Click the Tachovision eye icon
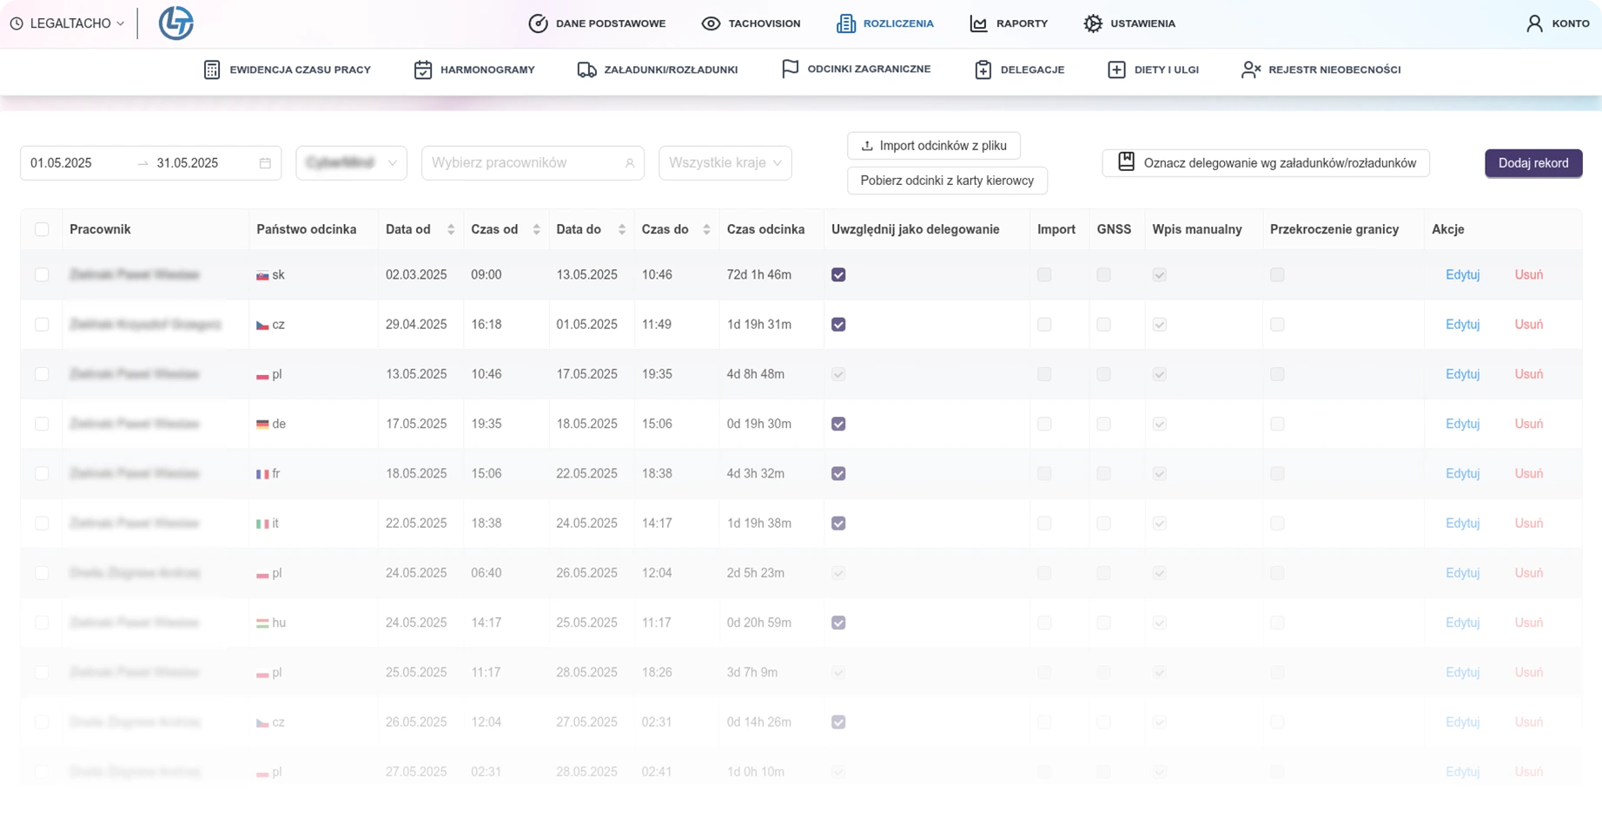 [x=711, y=23]
